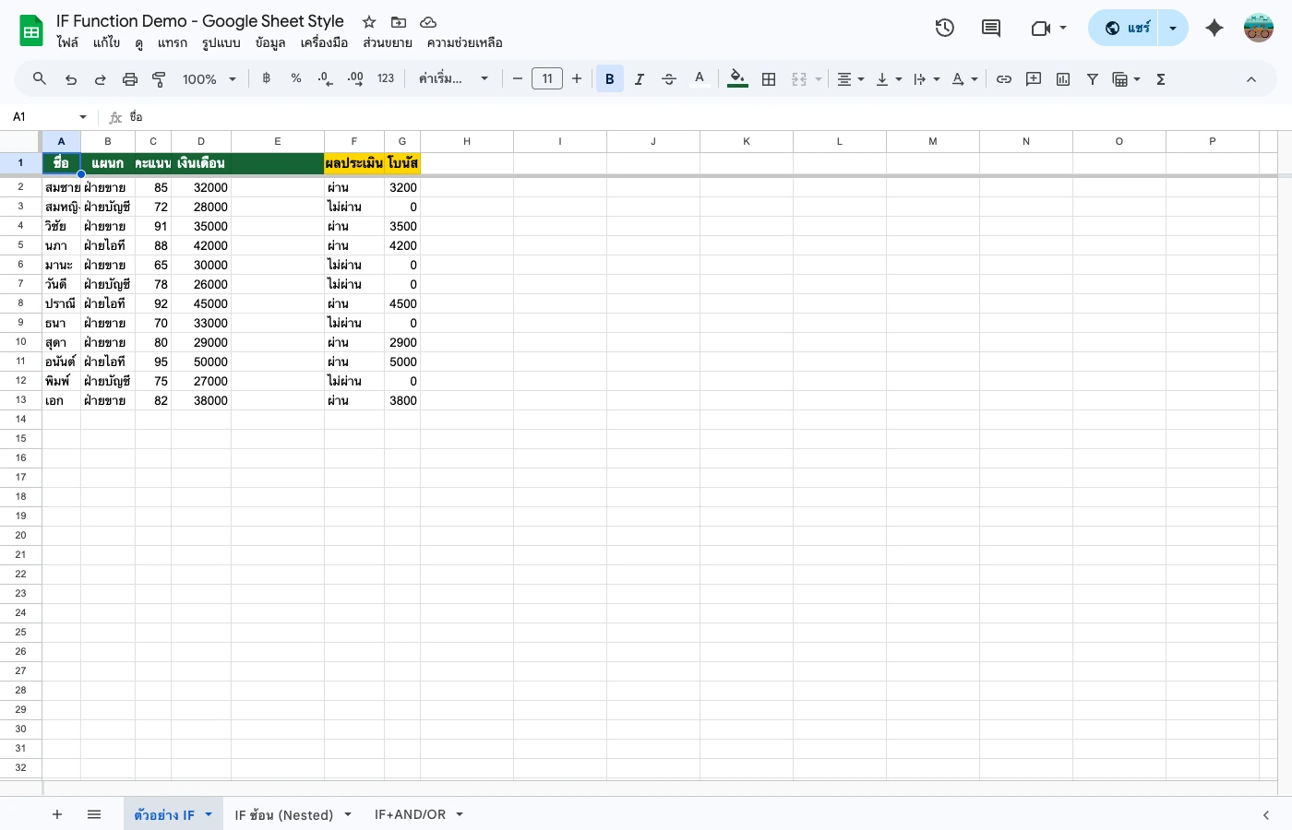Toggle bold formatting on
The image size is (1292, 830).
coord(609,78)
